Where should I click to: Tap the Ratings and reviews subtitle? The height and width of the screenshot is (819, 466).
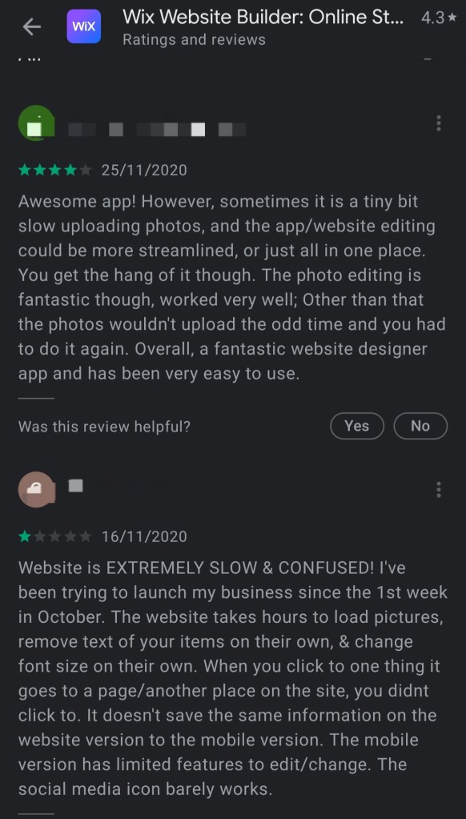click(194, 40)
